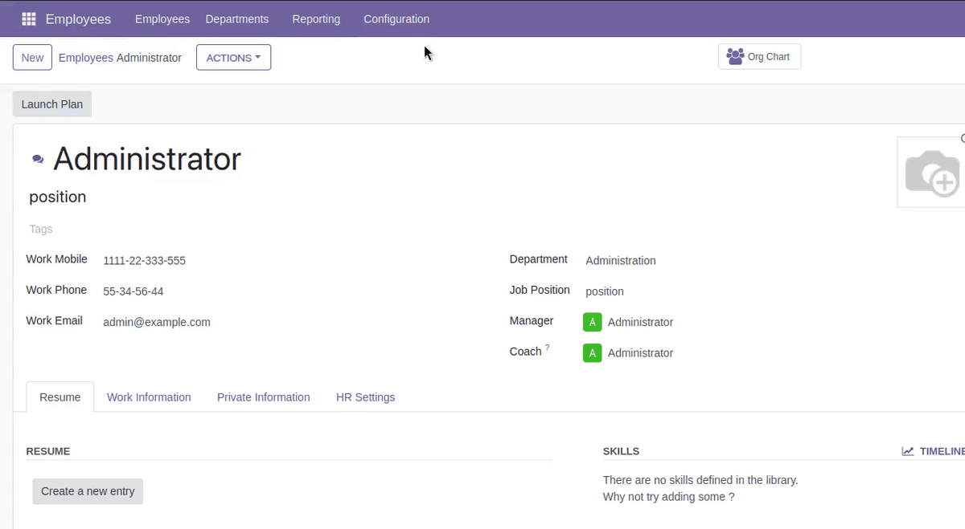Open the Configuration menu
965x529 pixels.
click(396, 18)
